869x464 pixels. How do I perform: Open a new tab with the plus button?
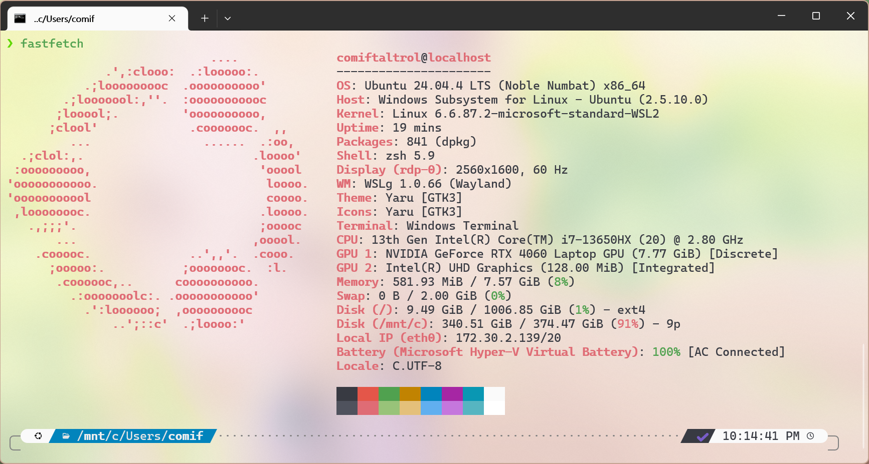(205, 19)
